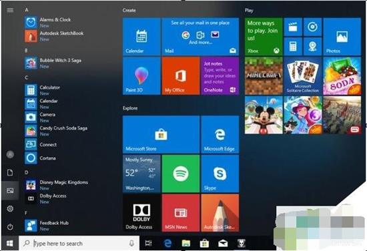Open the Bubble Witch 3 game tile

pyautogui.click(x=303, y=115)
